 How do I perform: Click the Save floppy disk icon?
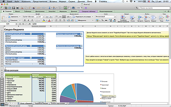[x=13, y=8]
